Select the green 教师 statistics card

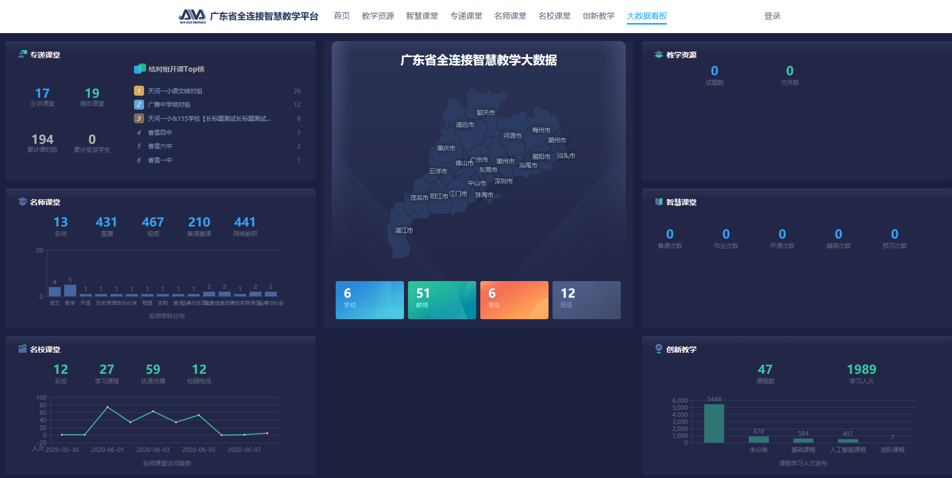click(442, 300)
